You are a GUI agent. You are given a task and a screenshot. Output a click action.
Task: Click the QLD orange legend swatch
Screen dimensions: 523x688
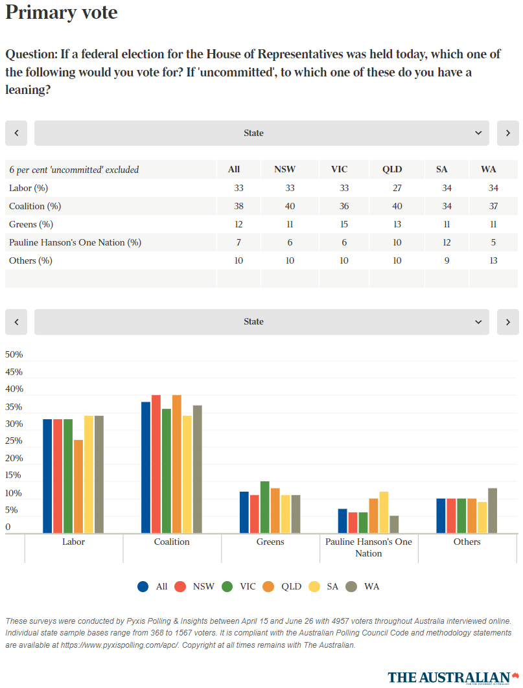[x=269, y=586]
